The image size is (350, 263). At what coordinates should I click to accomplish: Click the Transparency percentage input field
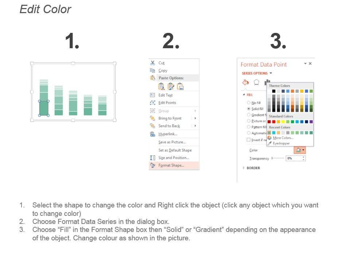tap(293, 159)
